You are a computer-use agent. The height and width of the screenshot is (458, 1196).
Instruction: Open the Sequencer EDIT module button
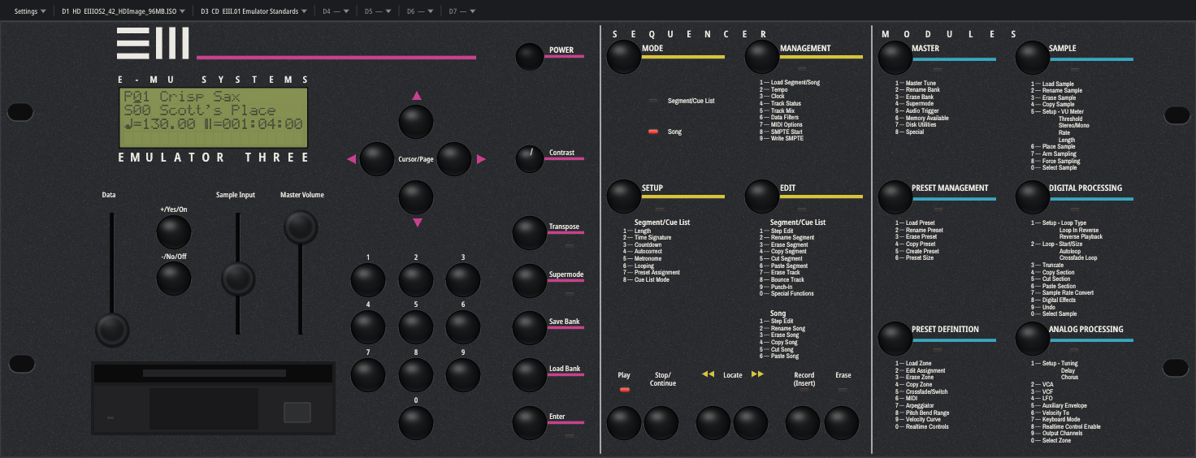point(762,196)
